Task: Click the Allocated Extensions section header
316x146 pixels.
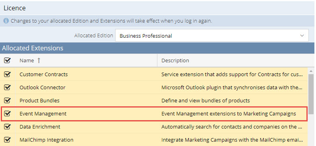Action: (157, 48)
